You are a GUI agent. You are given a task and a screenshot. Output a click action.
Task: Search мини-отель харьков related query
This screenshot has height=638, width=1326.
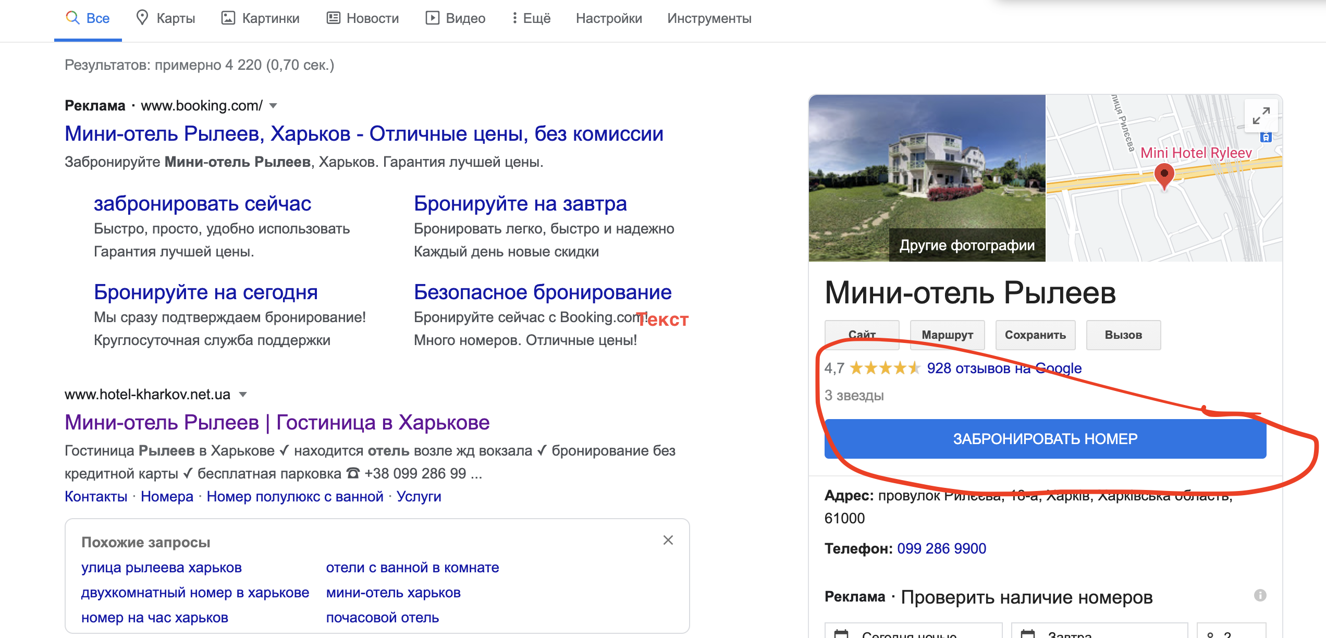tap(393, 593)
